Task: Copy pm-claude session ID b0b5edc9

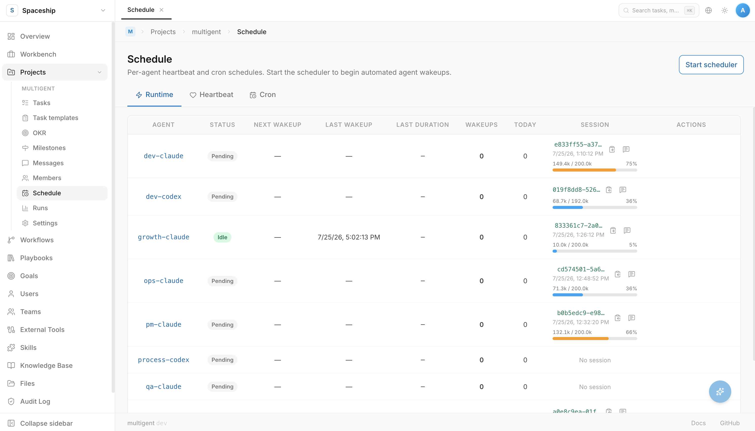Action: (x=618, y=318)
